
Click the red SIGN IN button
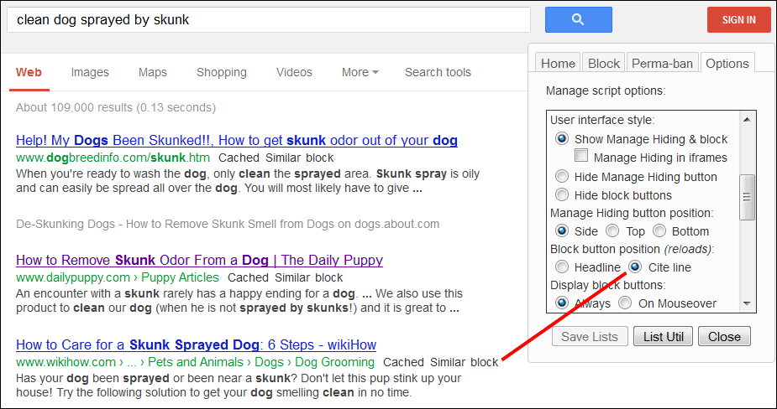click(x=739, y=20)
